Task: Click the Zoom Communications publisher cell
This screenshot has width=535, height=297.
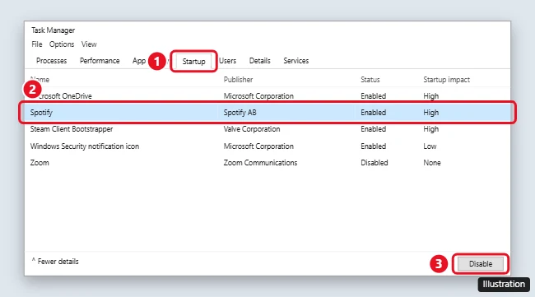Action: tap(260, 163)
